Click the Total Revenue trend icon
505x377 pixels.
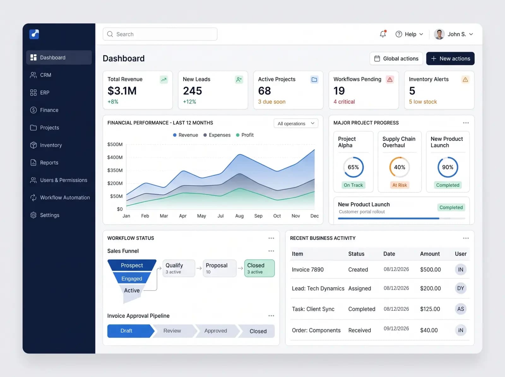tap(164, 80)
